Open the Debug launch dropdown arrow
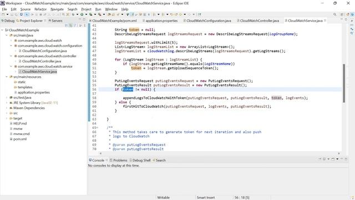This screenshot has height=200, width=355. coord(77,14)
